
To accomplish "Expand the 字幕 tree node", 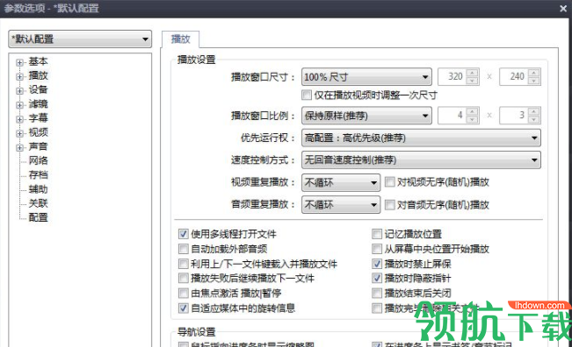I will tap(19, 119).
